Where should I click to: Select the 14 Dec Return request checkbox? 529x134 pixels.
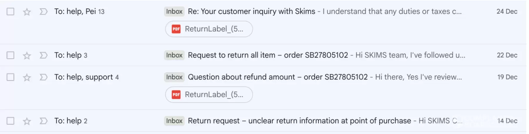[x=11, y=121]
